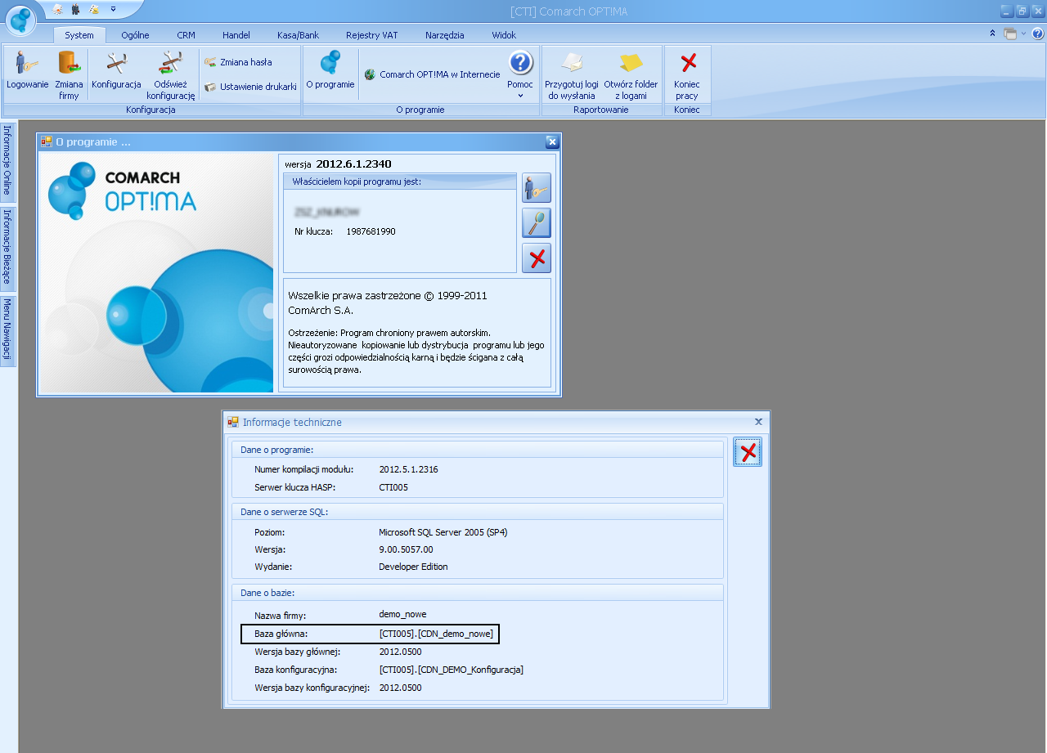Click magnifier technical info button in O programie
Screen dimensions: 1047x753
tap(537, 222)
